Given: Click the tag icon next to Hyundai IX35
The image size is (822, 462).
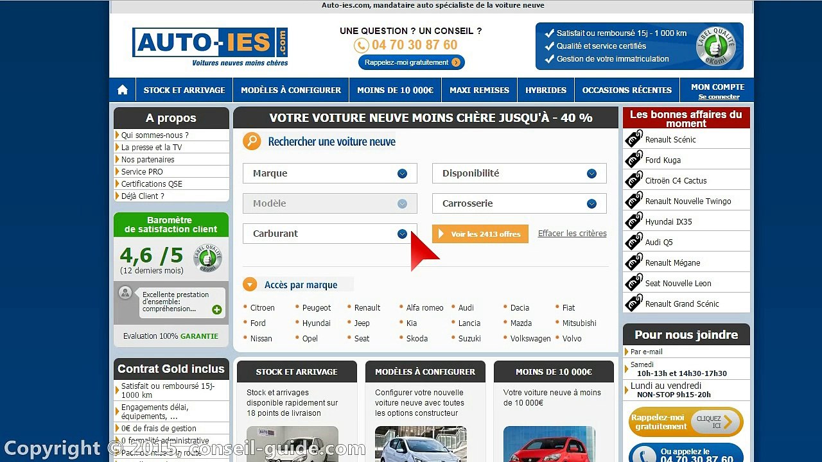Looking at the screenshot, I should (634, 221).
